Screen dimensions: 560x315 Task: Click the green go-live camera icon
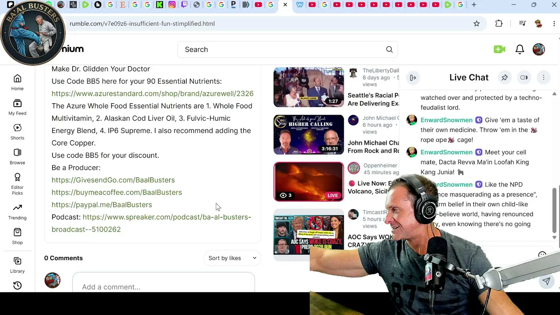(499, 49)
